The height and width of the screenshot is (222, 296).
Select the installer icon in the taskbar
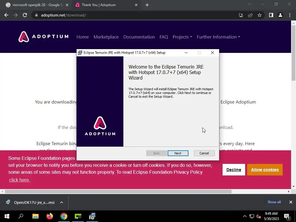point(92,216)
